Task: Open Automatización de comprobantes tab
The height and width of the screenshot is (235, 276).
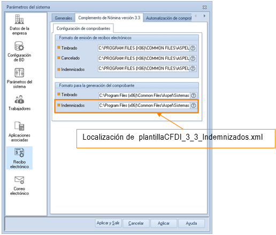Action: 167,18
